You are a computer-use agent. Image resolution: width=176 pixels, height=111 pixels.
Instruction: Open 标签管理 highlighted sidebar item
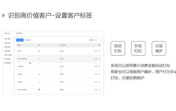click(x=7, y=63)
